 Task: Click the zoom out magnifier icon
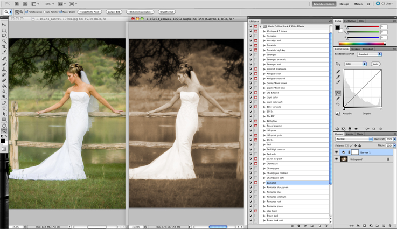click(x=20, y=11)
